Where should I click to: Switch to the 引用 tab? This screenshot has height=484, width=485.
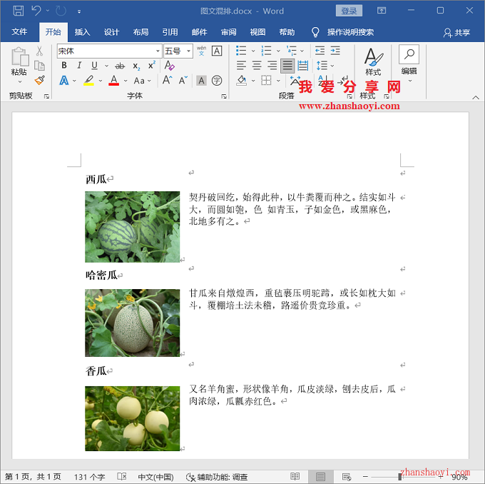tap(170, 32)
